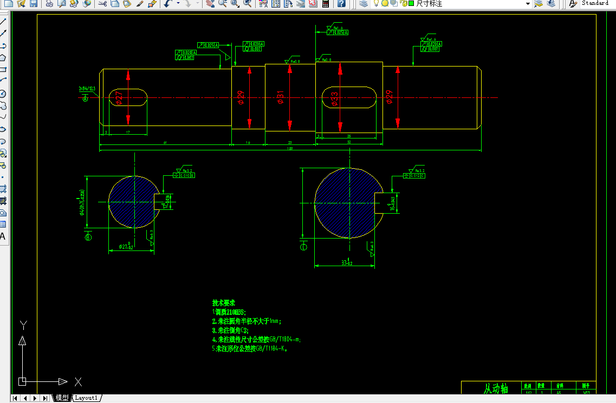Save the current drawing
The height and width of the screenshot is (403, 616).
[x=34, y=4]
